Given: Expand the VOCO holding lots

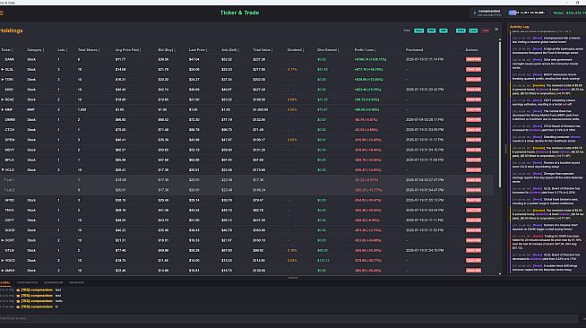Looking at the screenshot, I should 3,261.
